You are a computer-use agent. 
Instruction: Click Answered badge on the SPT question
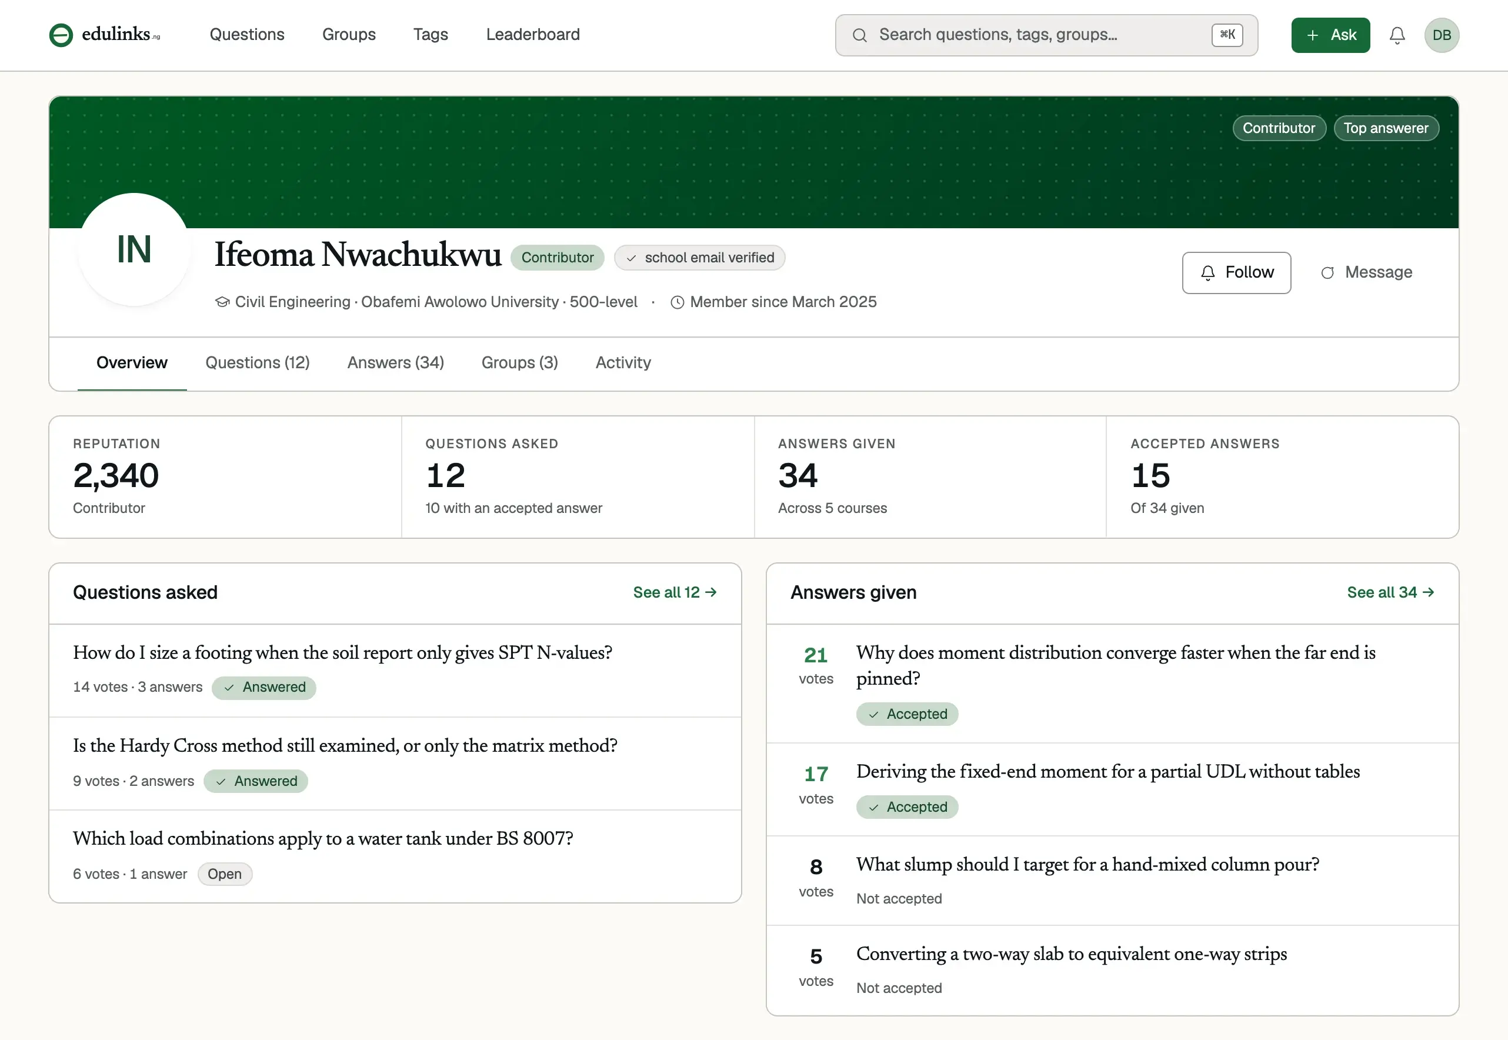point(264,688)
